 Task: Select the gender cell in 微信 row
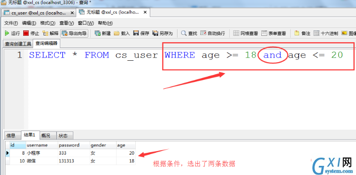pyautogui.click(x=103, y=161)
